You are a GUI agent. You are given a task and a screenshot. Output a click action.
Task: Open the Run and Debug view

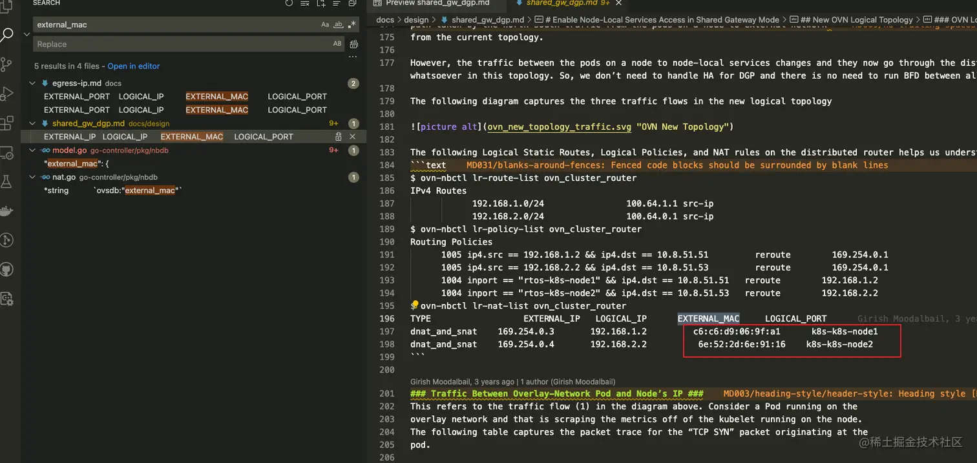click(x=6, y=94)
